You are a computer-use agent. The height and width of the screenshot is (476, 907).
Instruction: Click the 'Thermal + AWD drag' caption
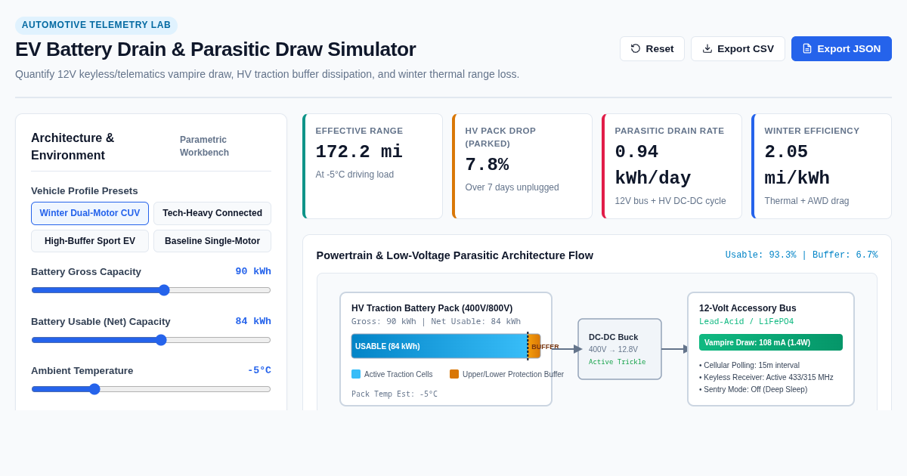pyautogui.click(x=806, y=201)
